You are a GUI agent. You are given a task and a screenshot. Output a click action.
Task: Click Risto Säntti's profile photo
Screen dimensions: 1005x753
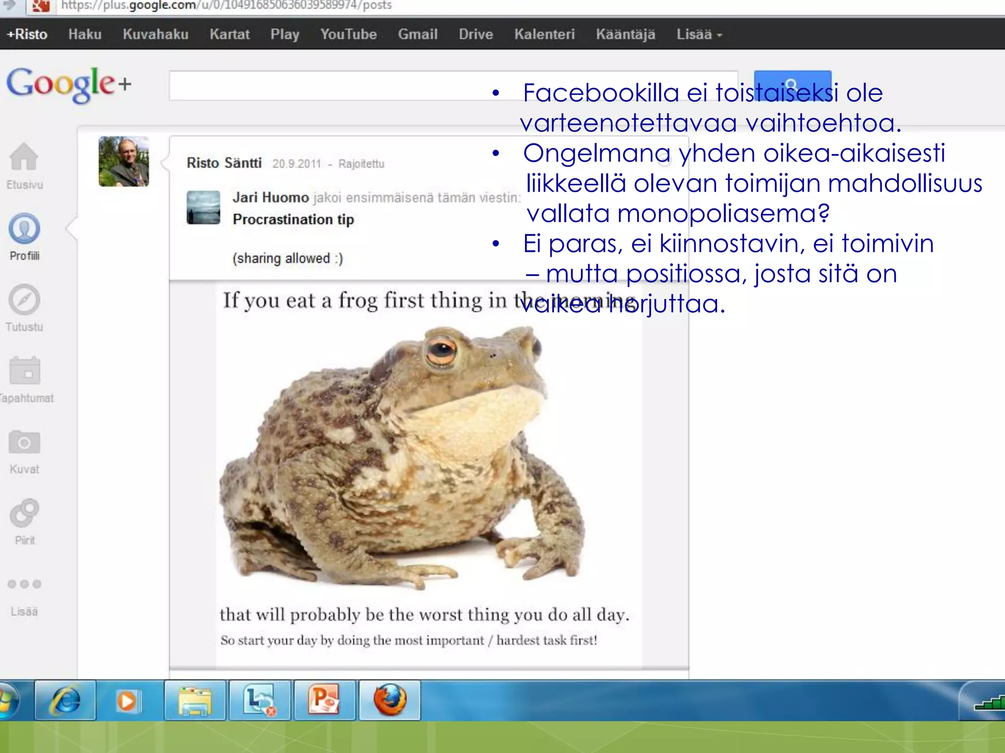point(124,161)
